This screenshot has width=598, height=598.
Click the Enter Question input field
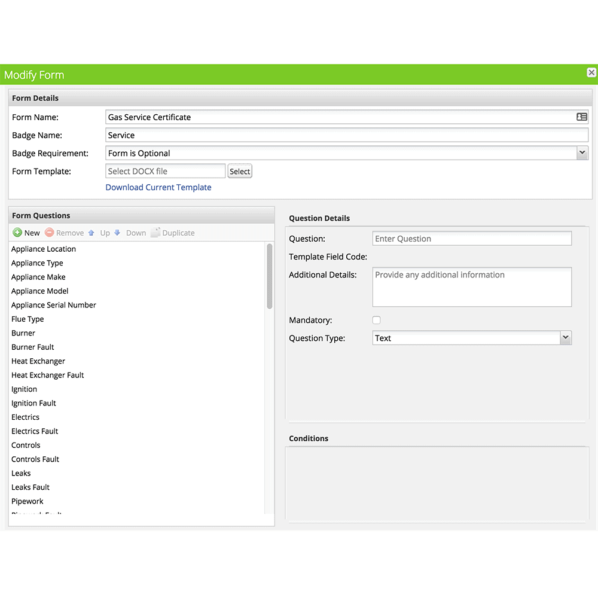click(x=471, y=239)
